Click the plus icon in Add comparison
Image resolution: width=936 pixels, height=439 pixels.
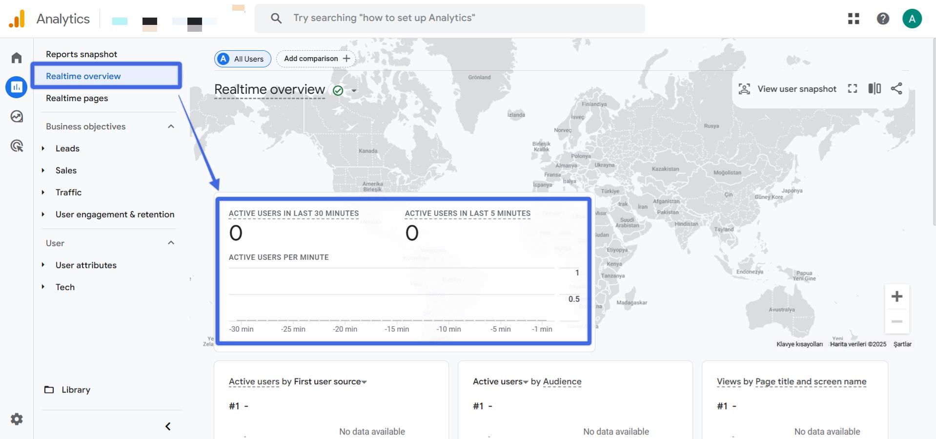346,59
